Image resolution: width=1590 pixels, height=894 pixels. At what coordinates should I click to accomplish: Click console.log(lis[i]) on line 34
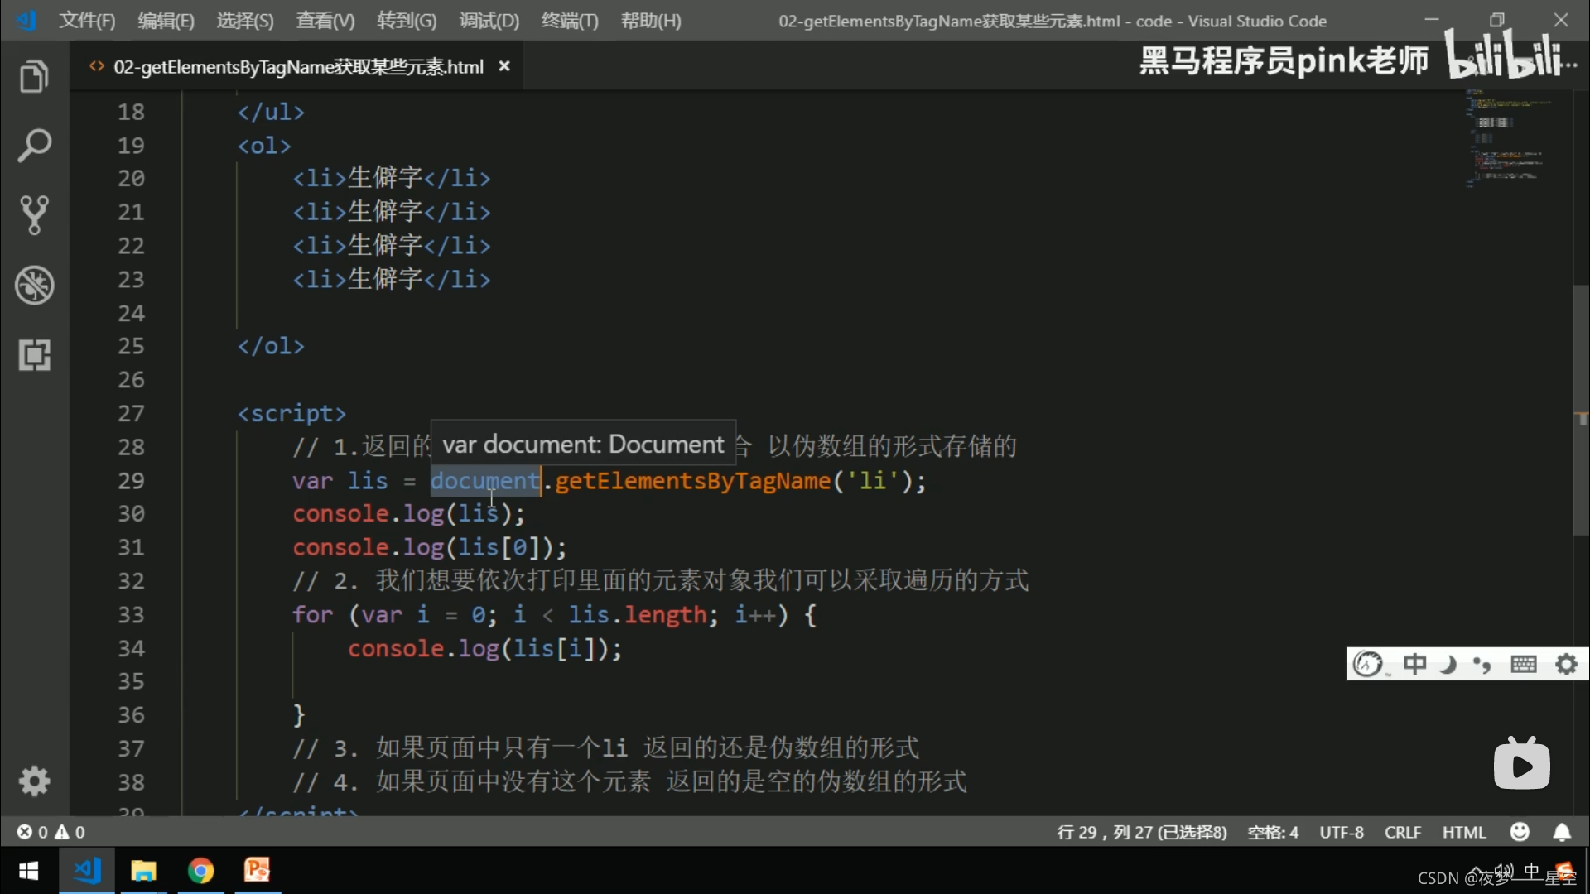(484, 649)
